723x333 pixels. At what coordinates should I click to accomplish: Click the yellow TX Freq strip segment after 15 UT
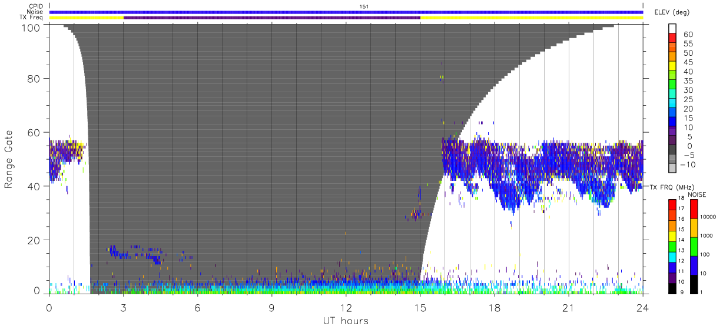tap(532, 18)
